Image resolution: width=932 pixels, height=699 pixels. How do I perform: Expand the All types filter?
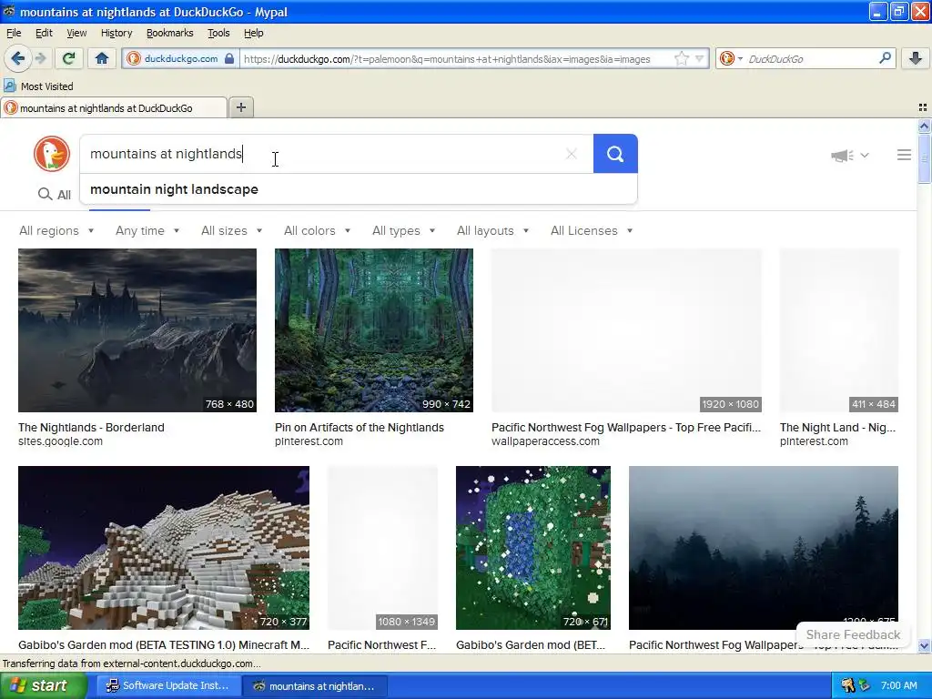(x=403, y=230)
